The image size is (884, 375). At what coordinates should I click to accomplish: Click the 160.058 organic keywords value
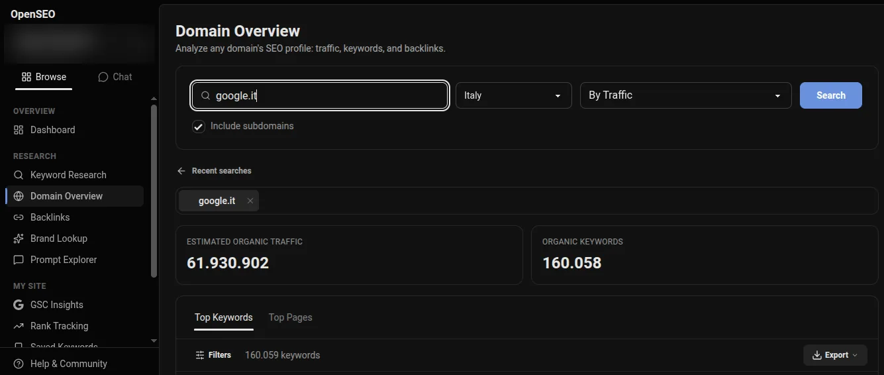(x=572, y=263)
